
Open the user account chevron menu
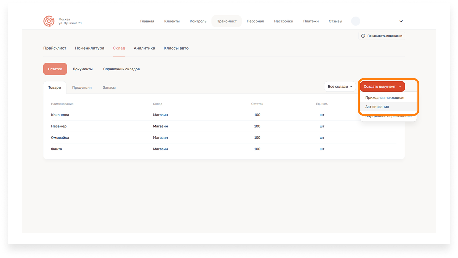[401, 21]
